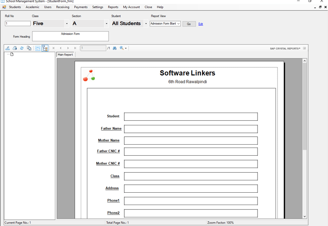Open the Users menu
328x226 pixels.
point(48,7)
